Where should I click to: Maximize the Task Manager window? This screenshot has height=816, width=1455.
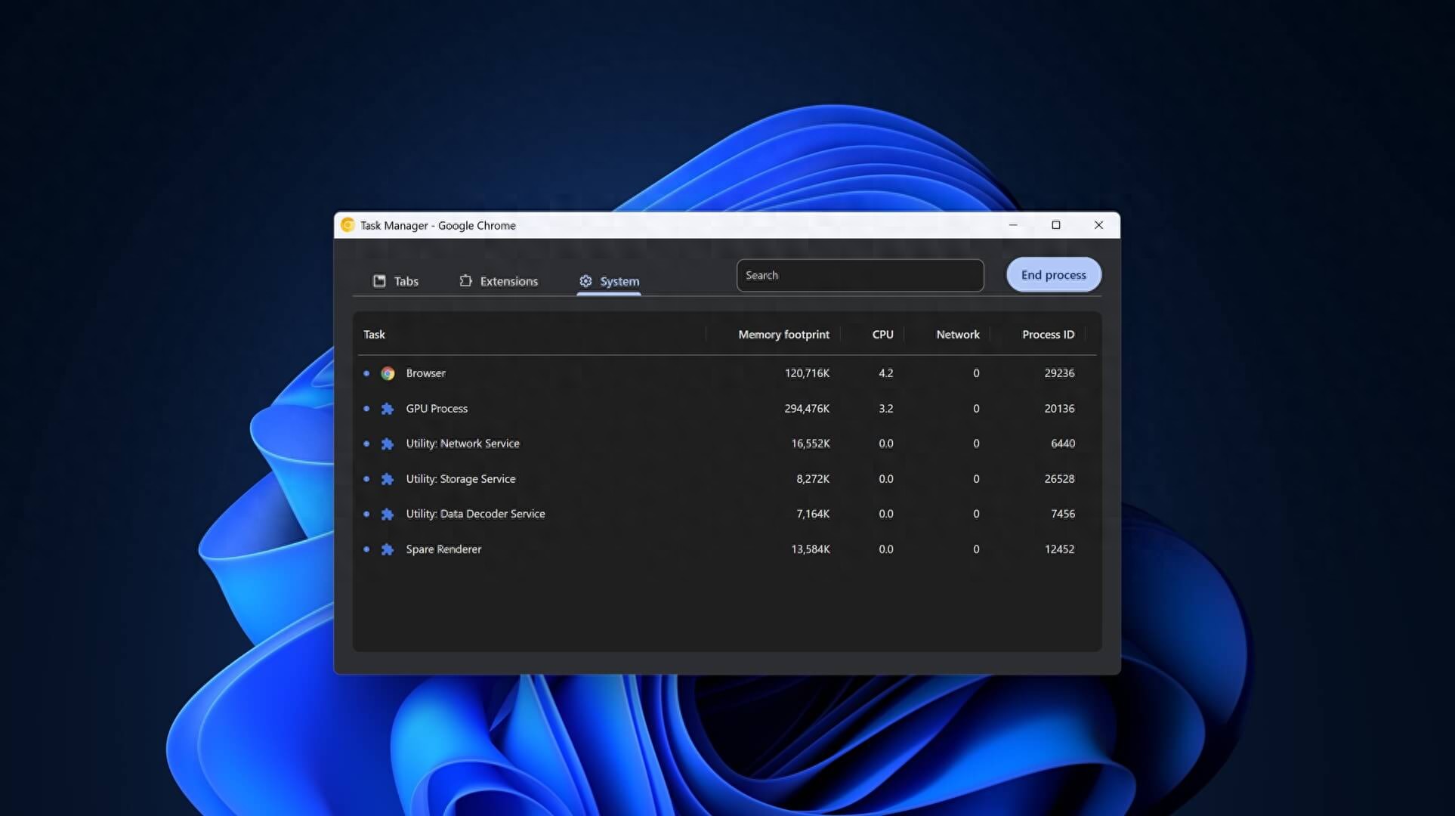(x=1056, y=225)
